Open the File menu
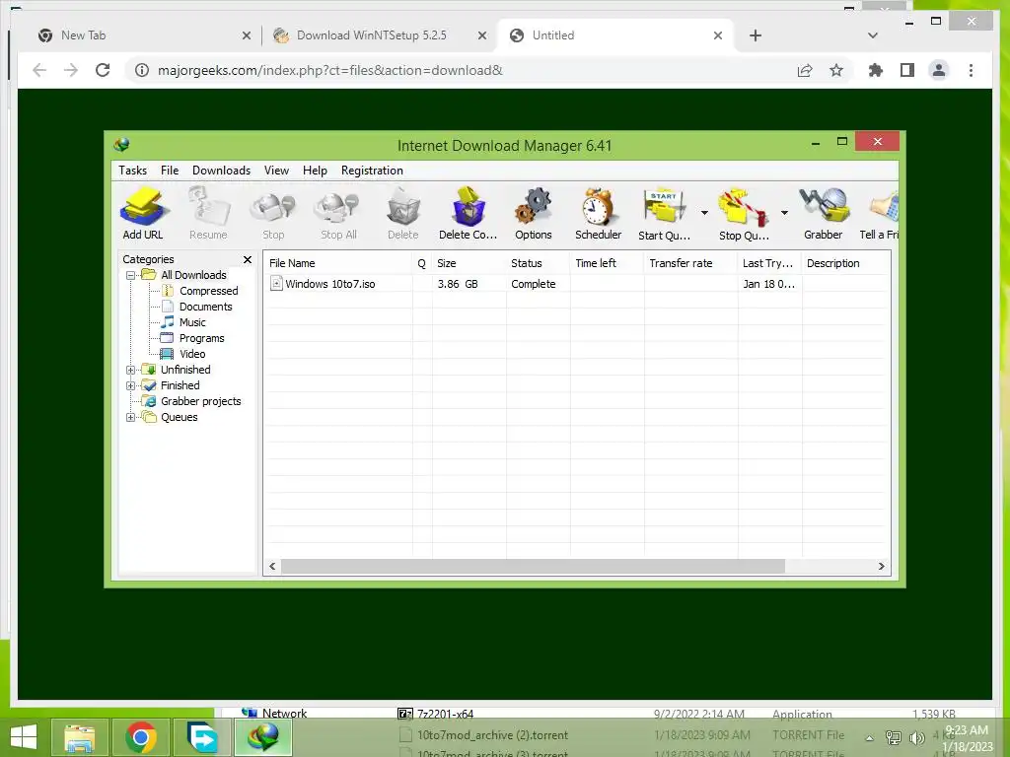The image size is (1010, 757). click(x=170, y=171)
